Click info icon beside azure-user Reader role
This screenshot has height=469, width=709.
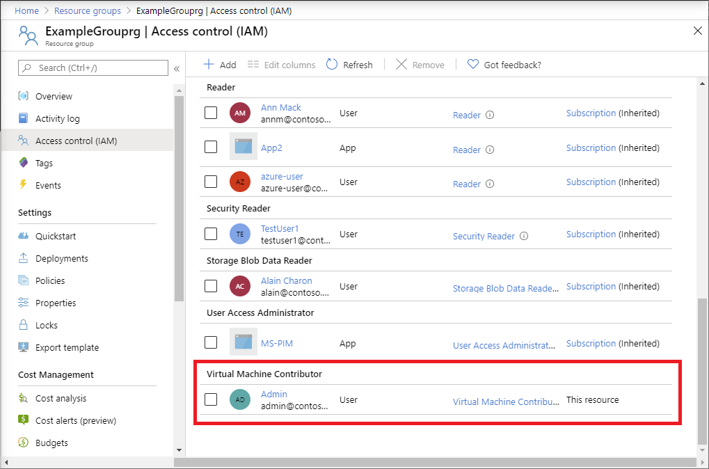tap(490, 184)
